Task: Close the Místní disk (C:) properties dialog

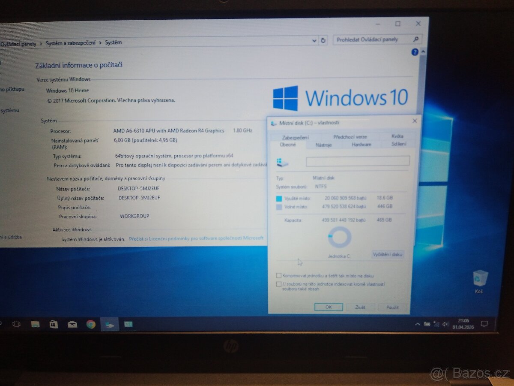Action: pyautogui.click(x=415, y=121)
